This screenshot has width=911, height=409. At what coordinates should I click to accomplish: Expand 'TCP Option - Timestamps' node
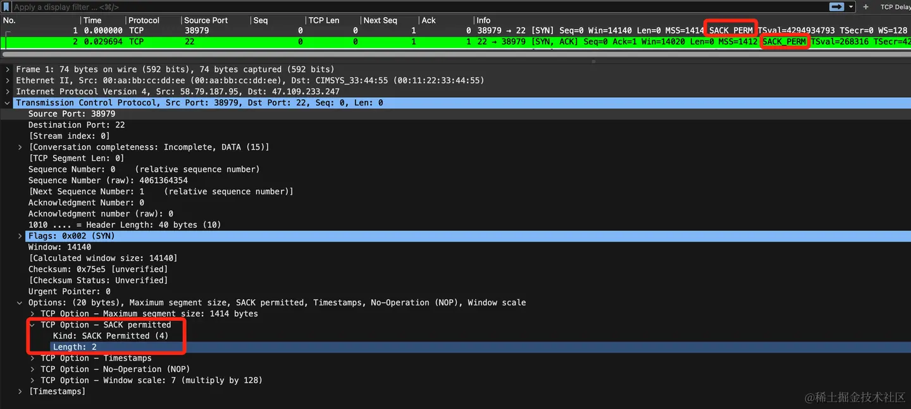(32, 359)
